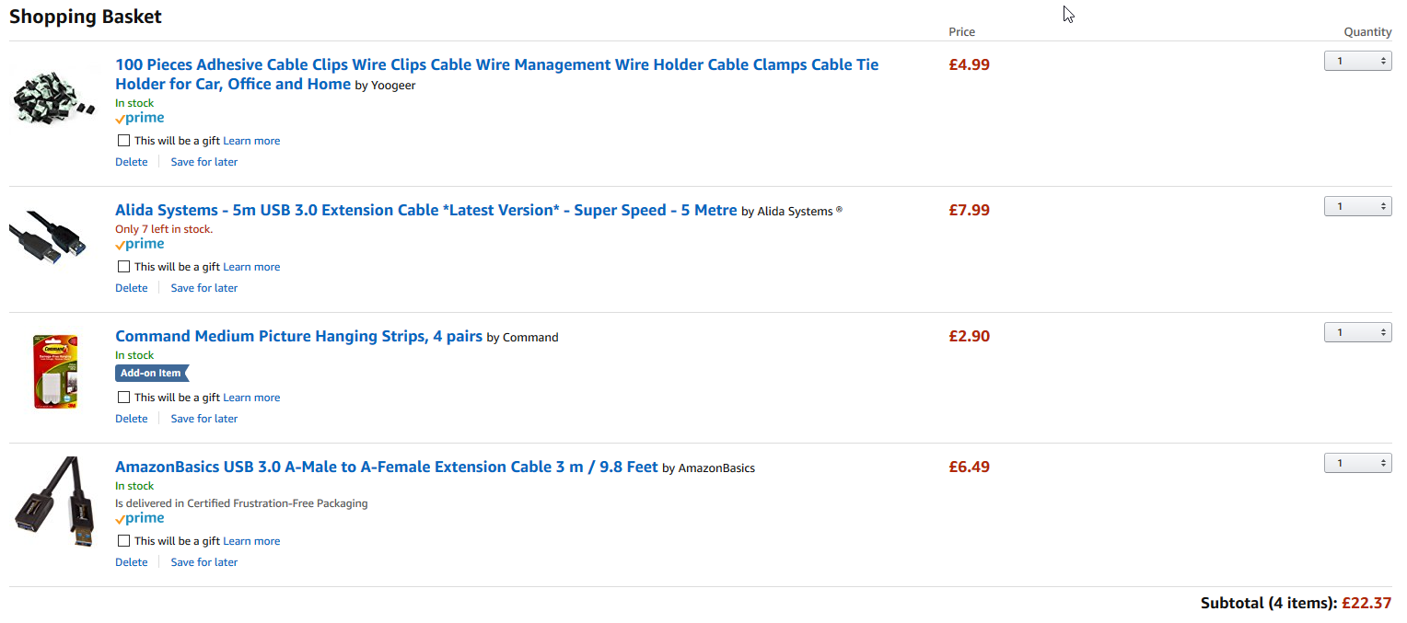1407x623 pixels.
Task: Open quantity dropdown for AmazonBasics cable
Action: 1357,463
